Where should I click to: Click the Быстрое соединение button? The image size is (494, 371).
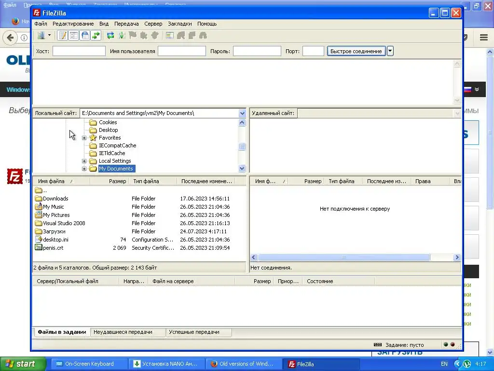[x=356, y=51]
